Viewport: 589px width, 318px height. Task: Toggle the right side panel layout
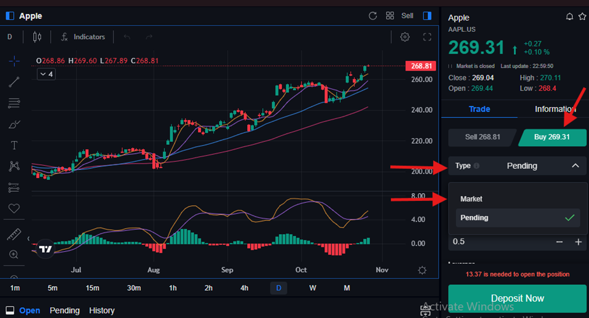tap(427, 16)
